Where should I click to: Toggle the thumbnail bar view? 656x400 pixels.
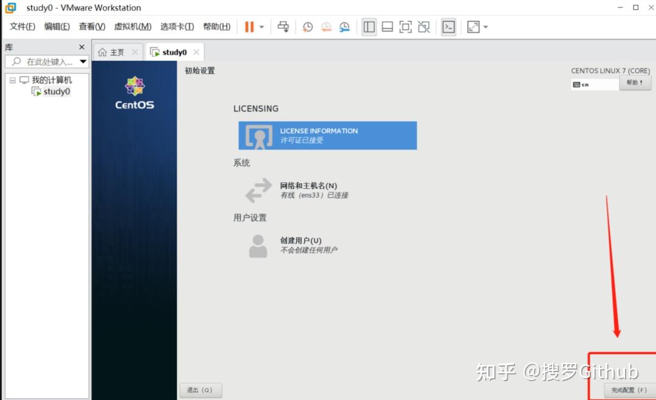388,27
